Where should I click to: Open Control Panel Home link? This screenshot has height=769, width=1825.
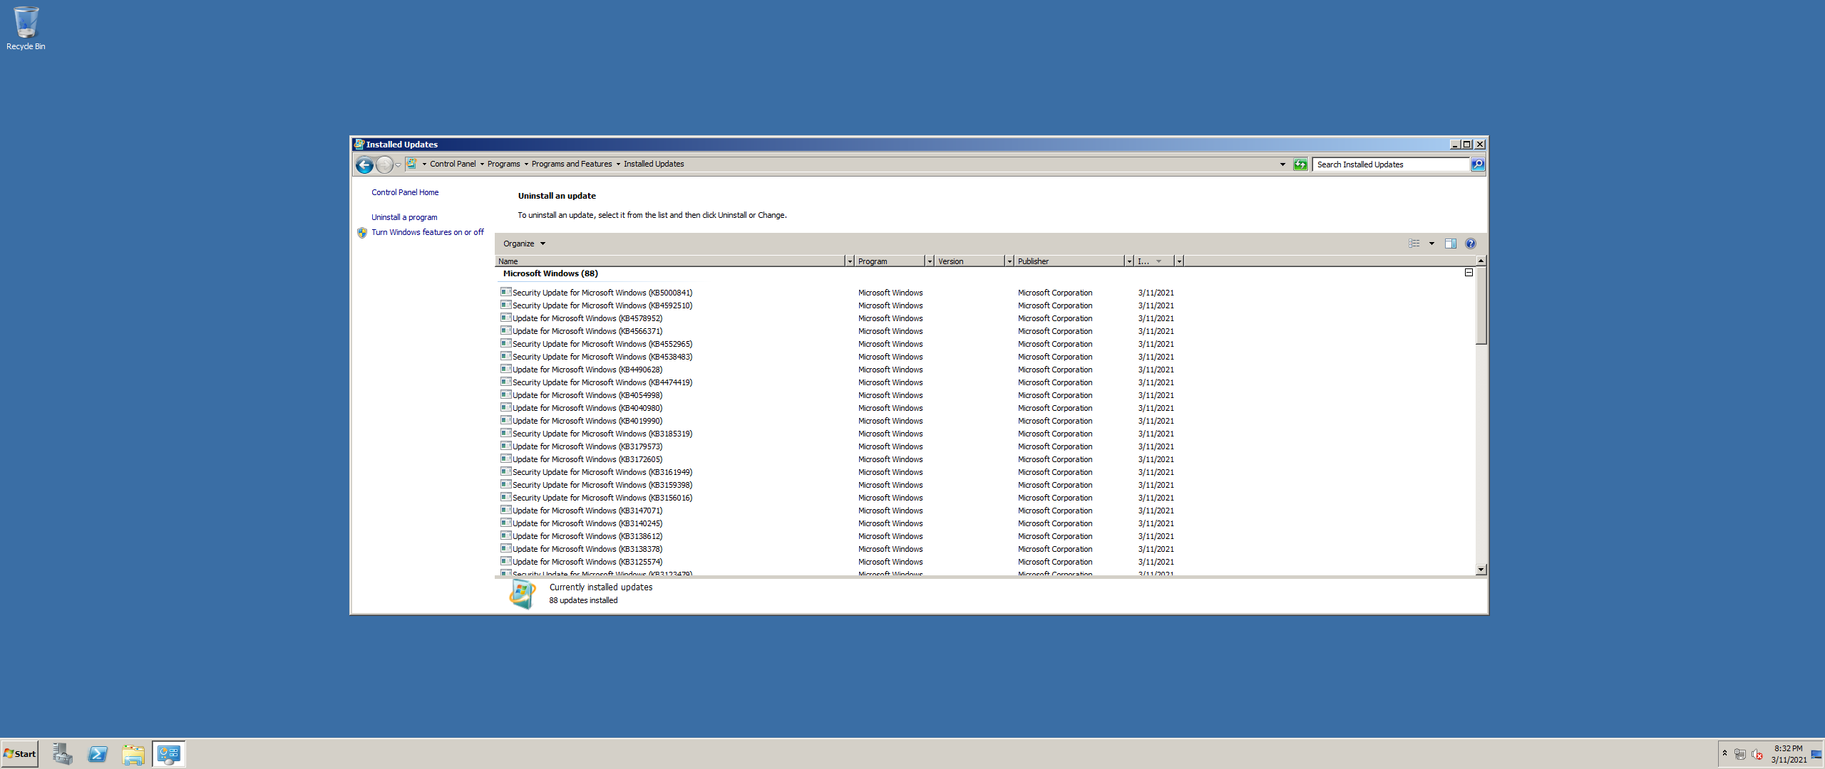pyautogui.click(x=405, y=192)
